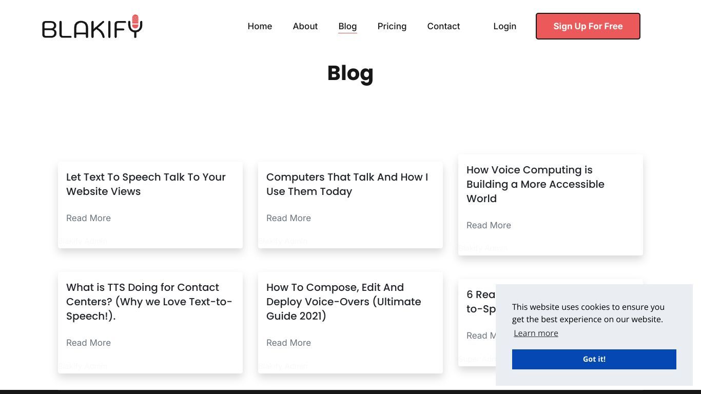Screen dimensions: 701x394
Task: Open 'How Voice Computing' article title
Action: click(535, 184)
